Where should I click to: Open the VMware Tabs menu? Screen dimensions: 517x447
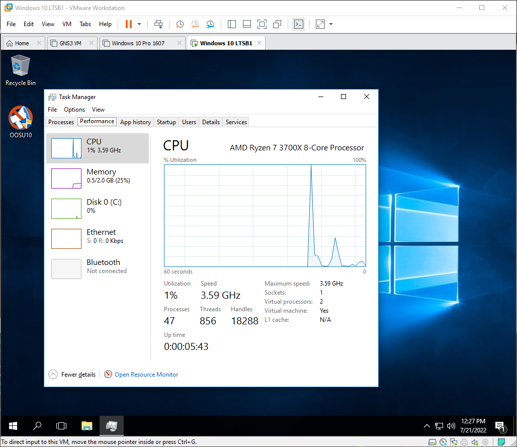[85, 24]
